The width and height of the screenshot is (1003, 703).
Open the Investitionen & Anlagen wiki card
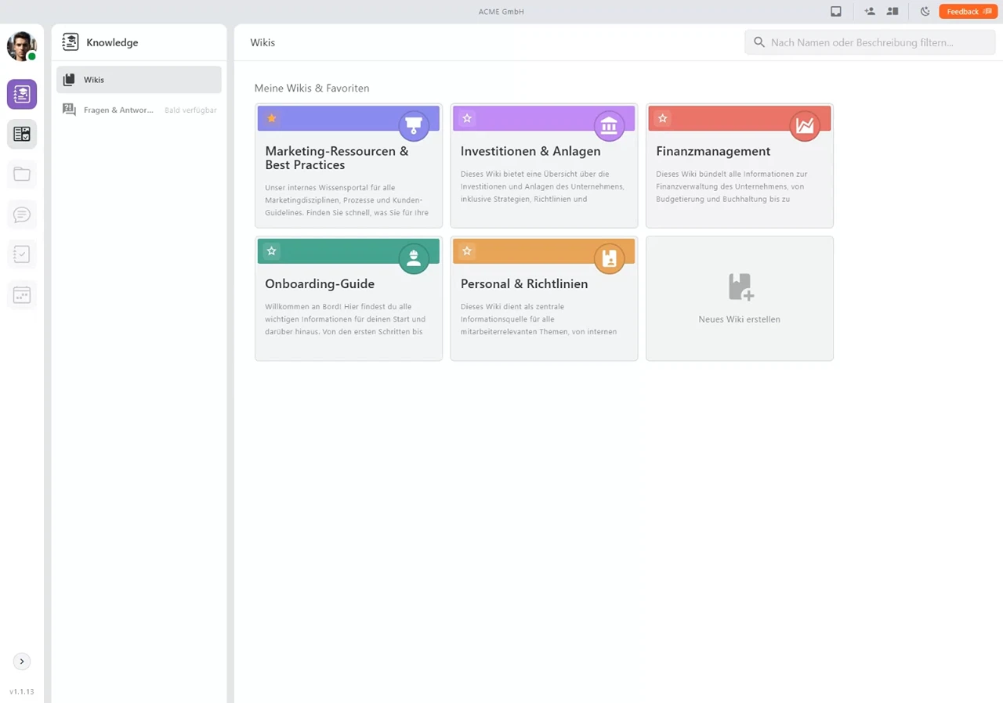pos(544,166)
